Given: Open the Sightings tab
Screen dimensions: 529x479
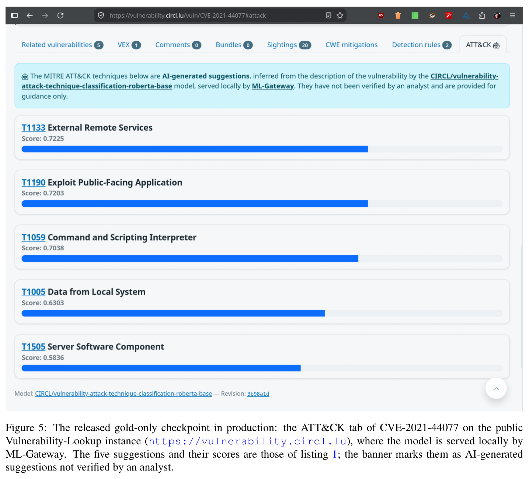Looking at the screenshot, I should (x=289, y=45).
